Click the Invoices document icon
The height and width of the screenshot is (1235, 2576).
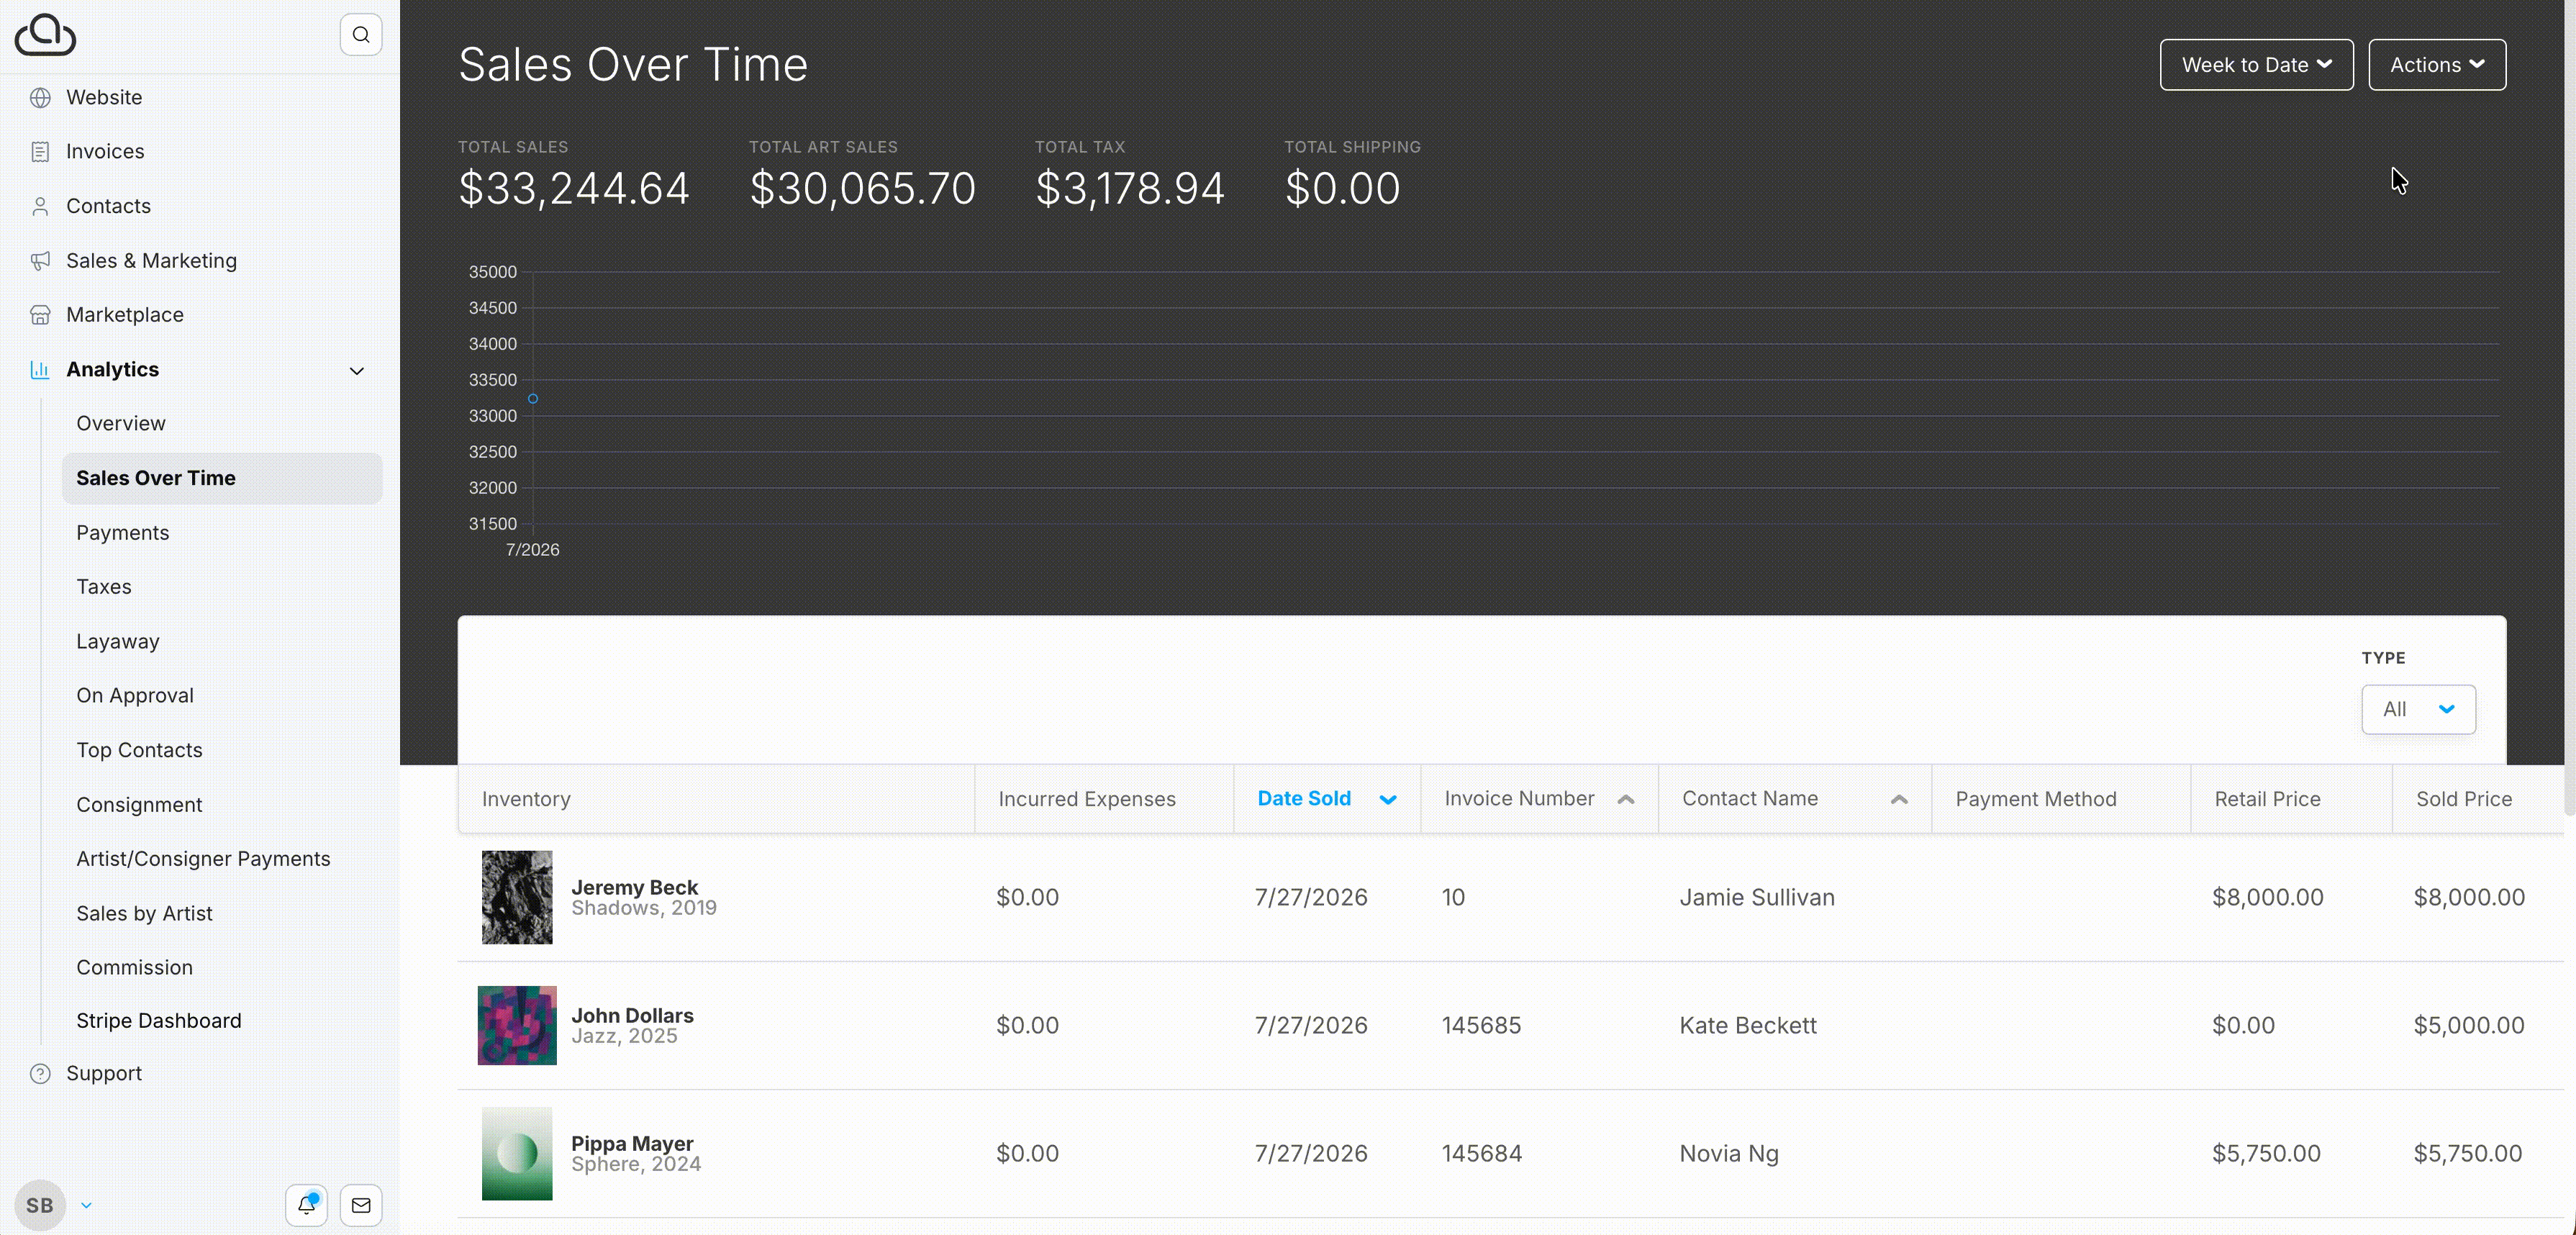[x=40, y=152]
